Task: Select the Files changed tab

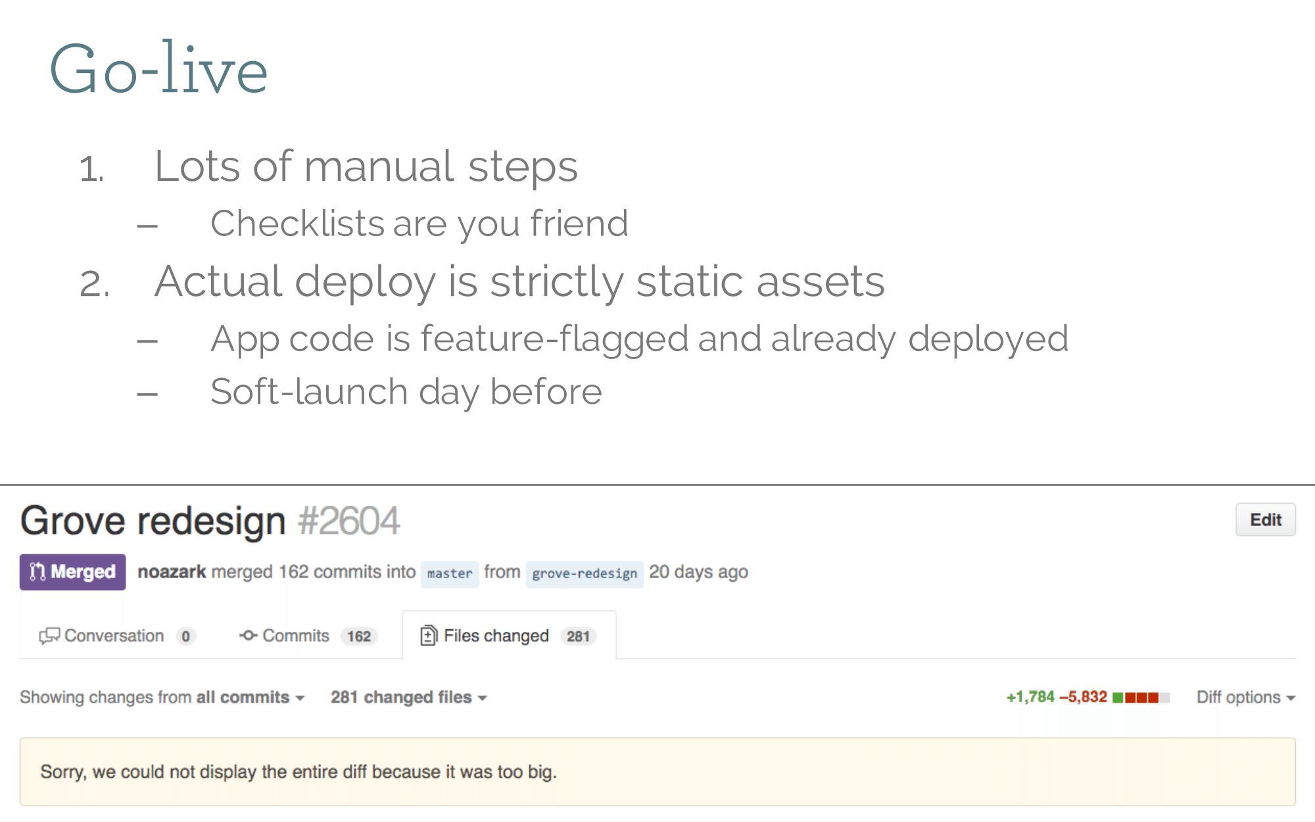Action: tap(509, 635)
